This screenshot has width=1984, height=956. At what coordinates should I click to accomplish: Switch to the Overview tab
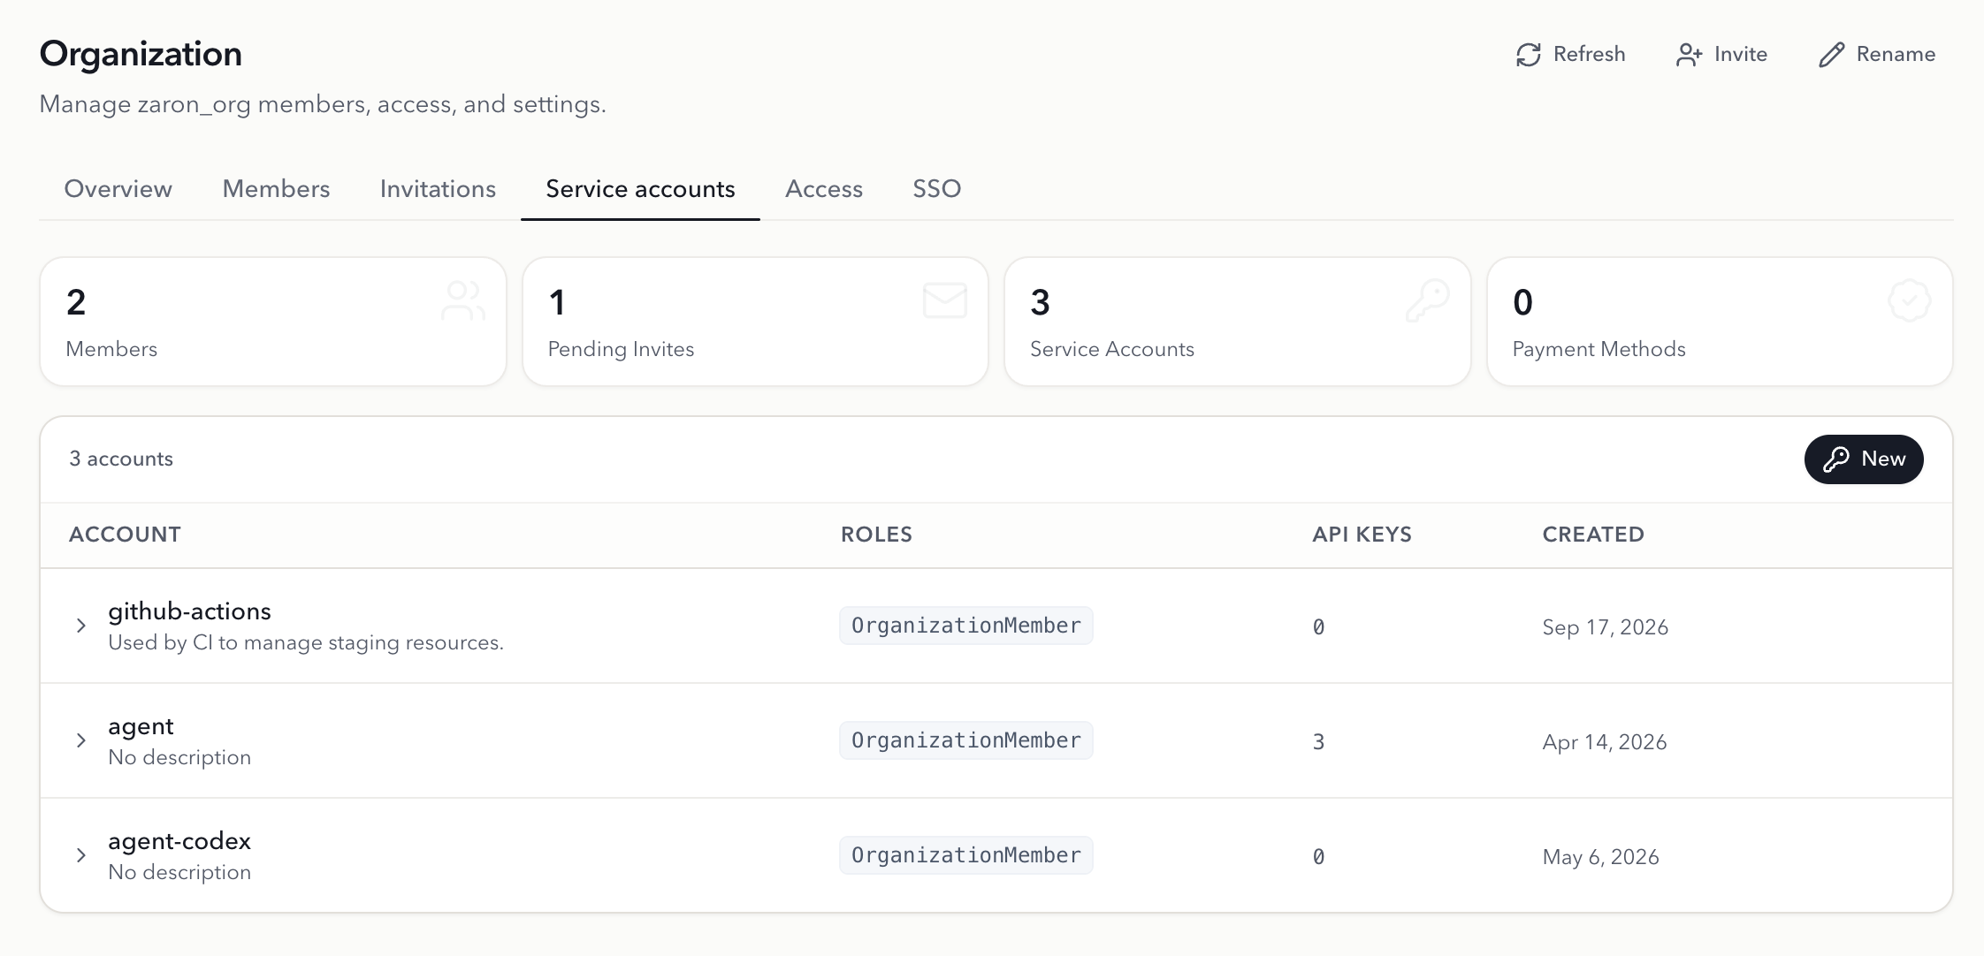pyautogui.click(x=118, y=189)
